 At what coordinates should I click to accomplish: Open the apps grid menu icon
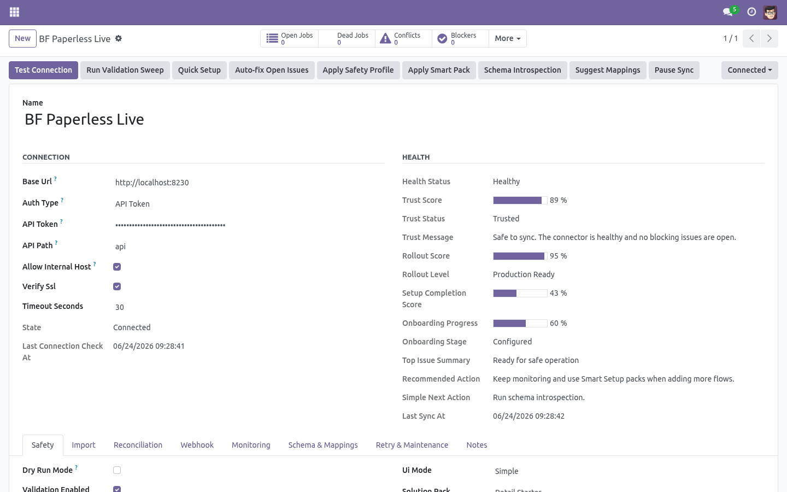(15, 12)
